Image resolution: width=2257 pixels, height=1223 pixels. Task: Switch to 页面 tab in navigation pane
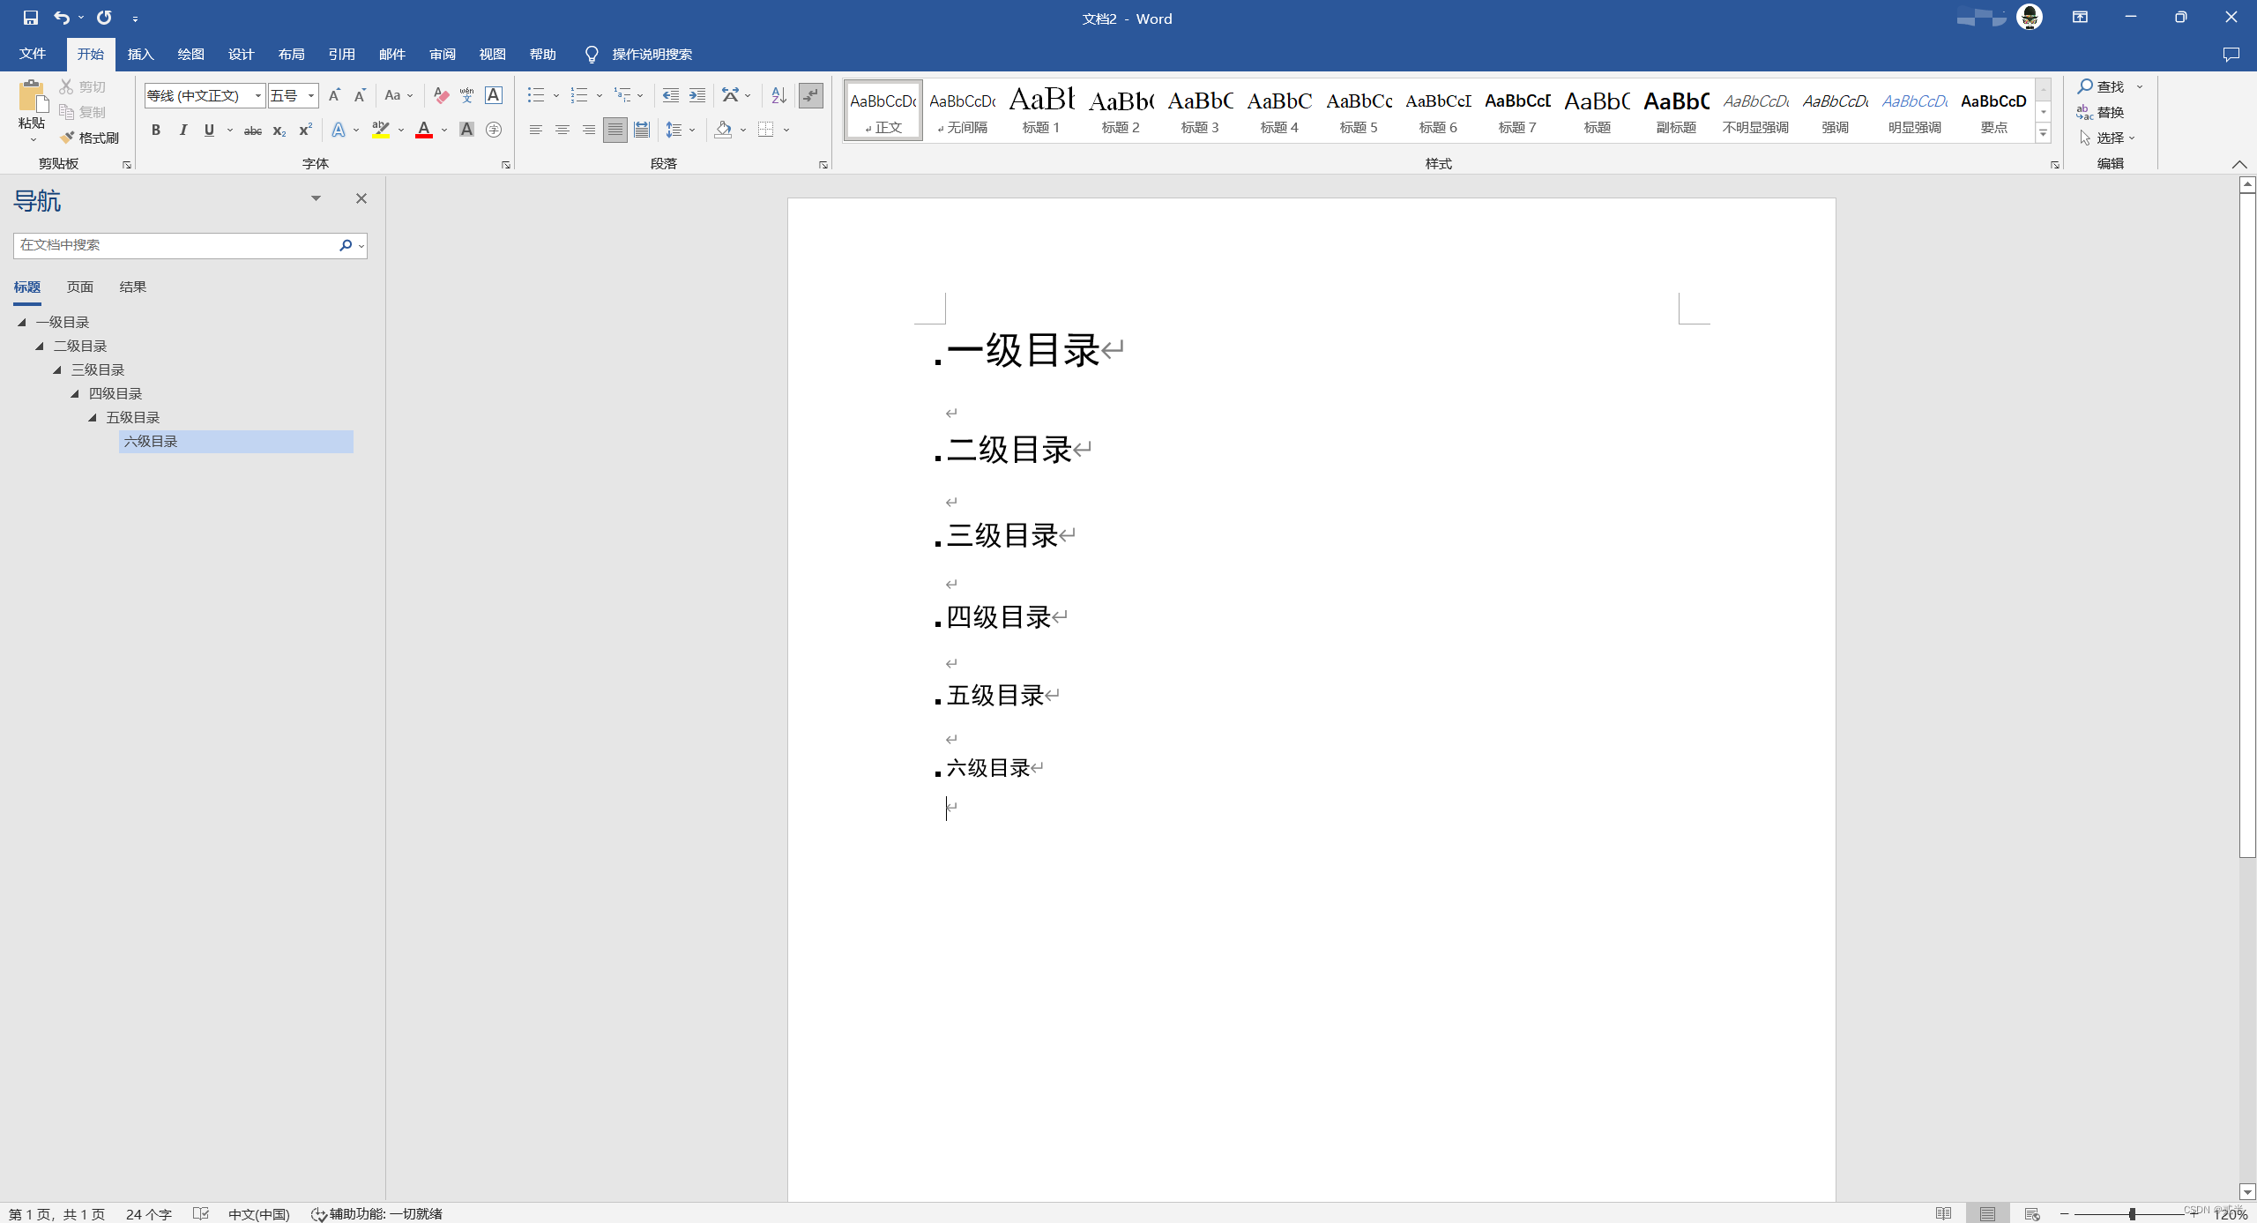click(x=80, y=287)
